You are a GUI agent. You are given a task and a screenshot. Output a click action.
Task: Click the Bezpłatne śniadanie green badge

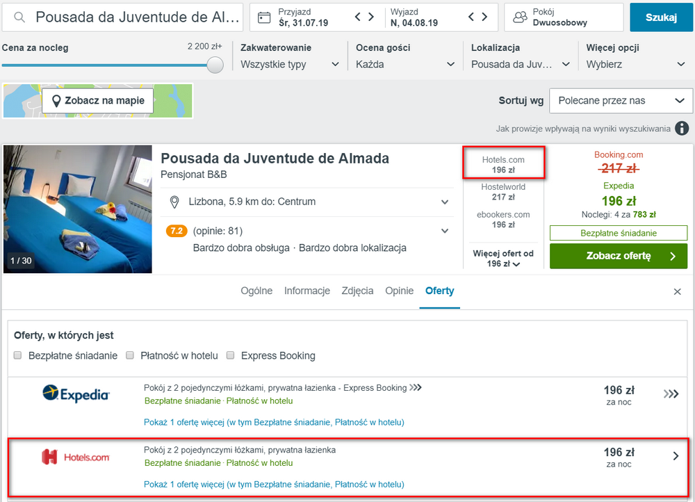click(619, 233)
